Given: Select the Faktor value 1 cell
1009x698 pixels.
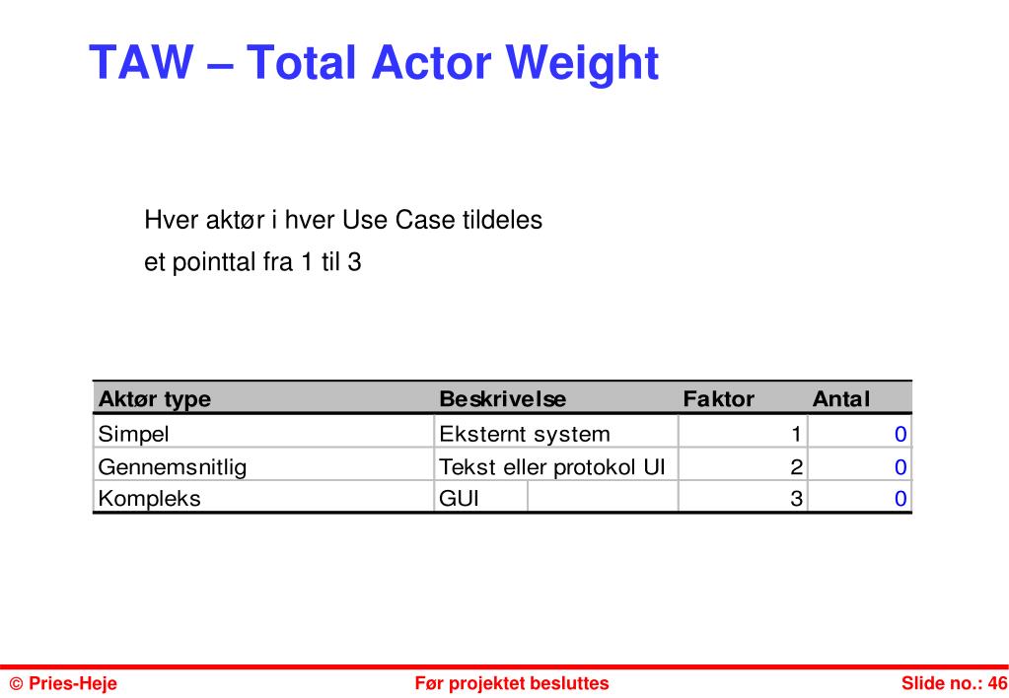Looking at the screenshot, I should click(x=744, y=433).
